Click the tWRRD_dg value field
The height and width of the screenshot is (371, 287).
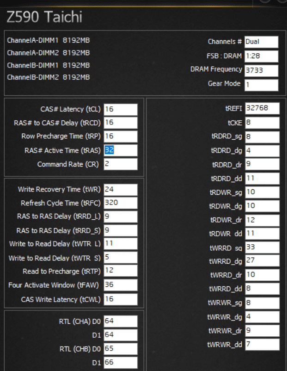[262, 260]
